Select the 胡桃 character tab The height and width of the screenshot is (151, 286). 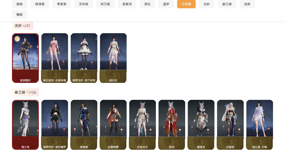click(20, 4)
